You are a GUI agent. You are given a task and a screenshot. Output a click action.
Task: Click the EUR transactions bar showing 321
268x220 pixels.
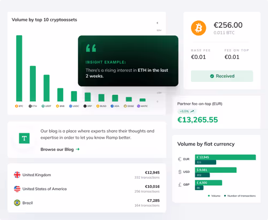coord(205,162)
